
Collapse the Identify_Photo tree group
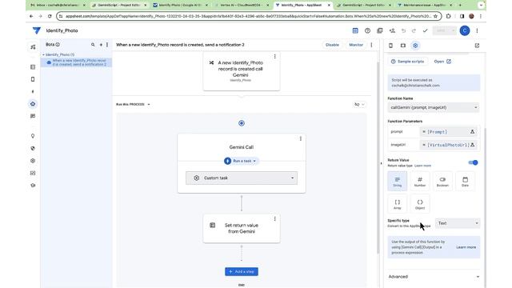(x=43, y=55)
